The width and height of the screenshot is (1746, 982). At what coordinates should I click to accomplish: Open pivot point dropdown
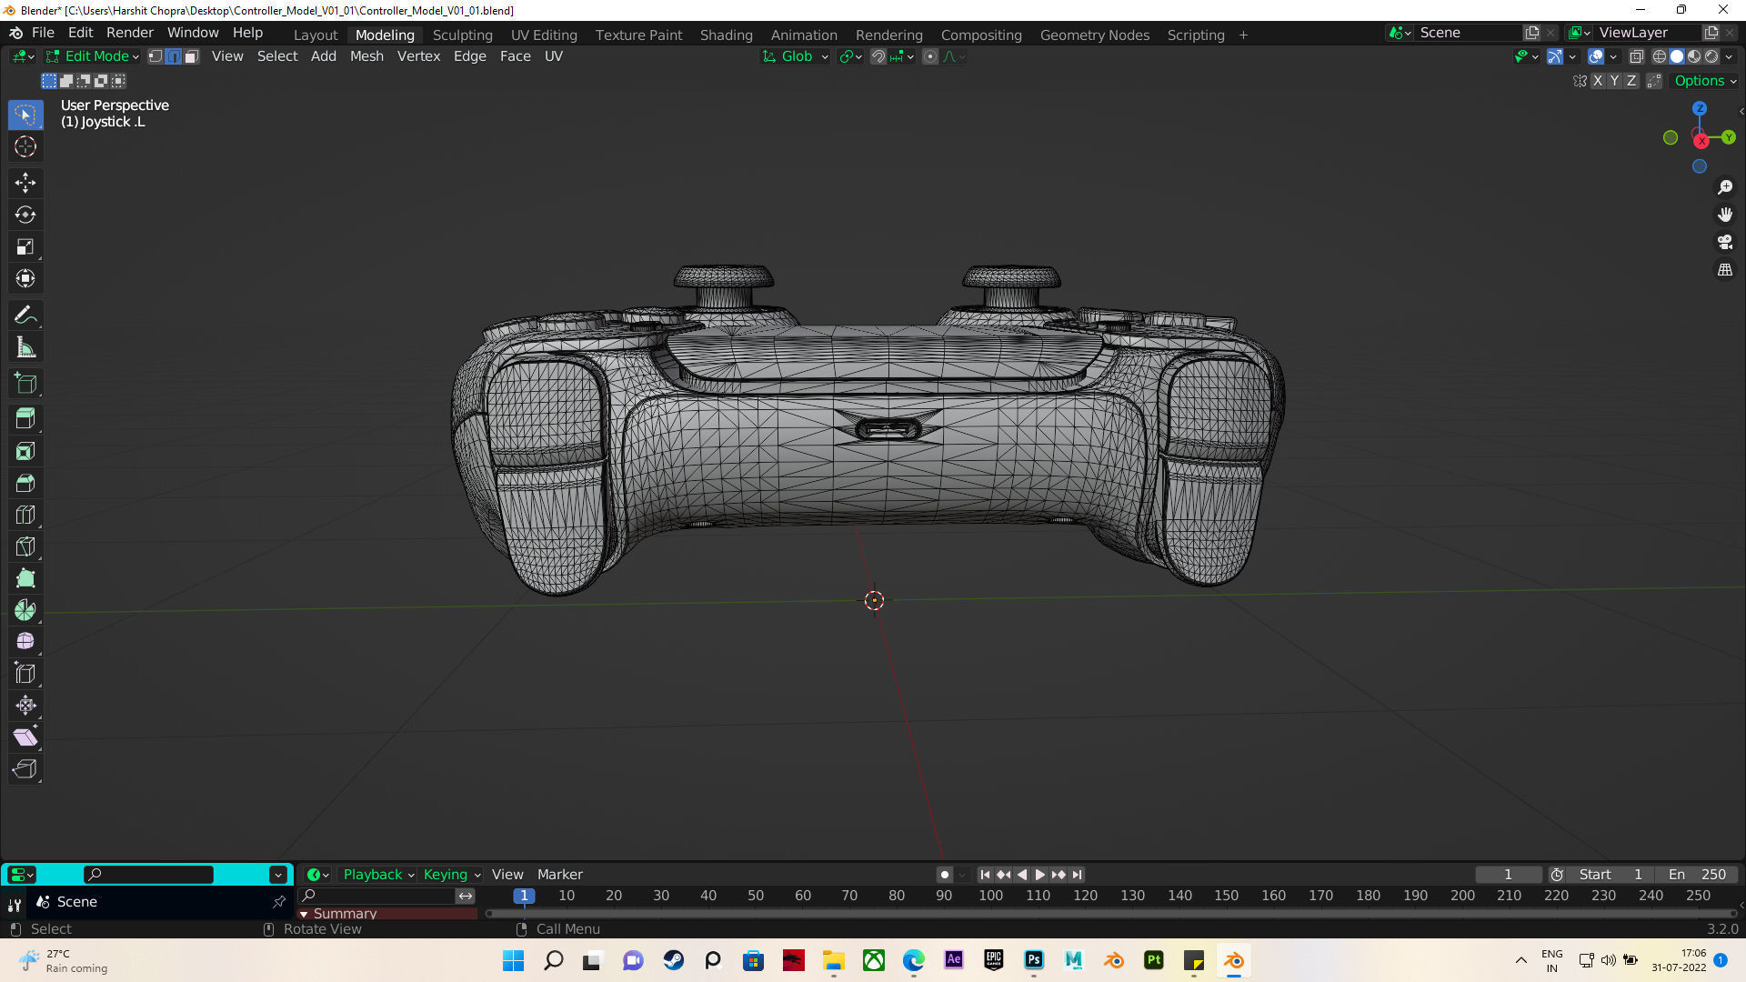[x=851, y=56]
